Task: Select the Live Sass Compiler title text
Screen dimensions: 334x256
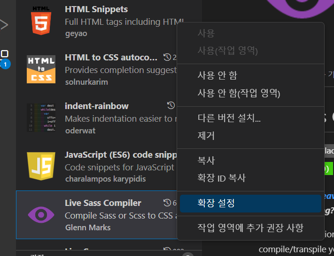Action: point(103,203)
